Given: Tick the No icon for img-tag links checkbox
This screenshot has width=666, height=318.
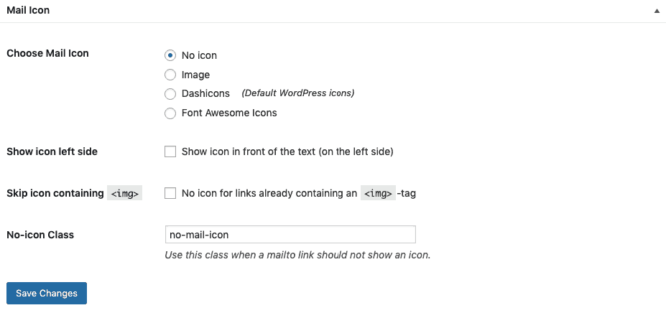Looking at the screenshot, I should click(x=170, y=194).
